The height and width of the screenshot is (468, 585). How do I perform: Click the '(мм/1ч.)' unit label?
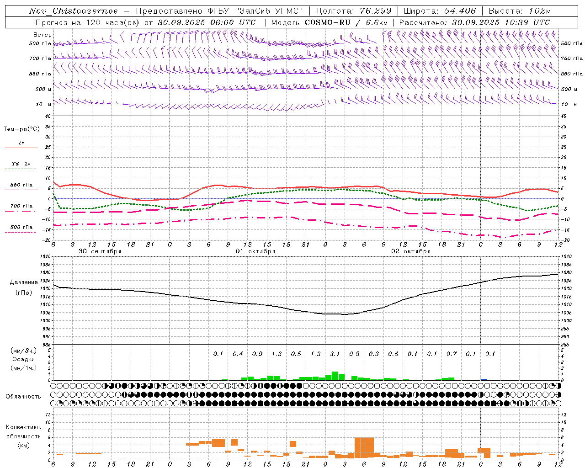(24, 368)
